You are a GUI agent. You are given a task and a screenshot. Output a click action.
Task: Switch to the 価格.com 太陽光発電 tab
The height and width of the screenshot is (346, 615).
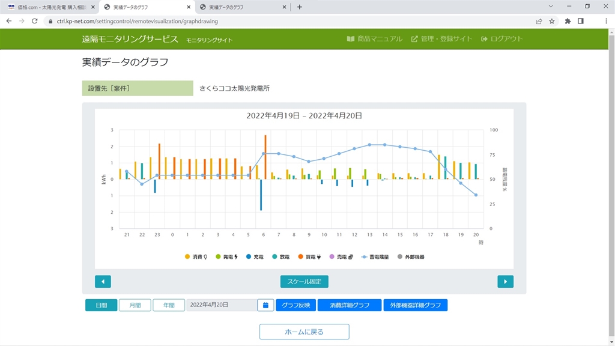coord(51,7)
